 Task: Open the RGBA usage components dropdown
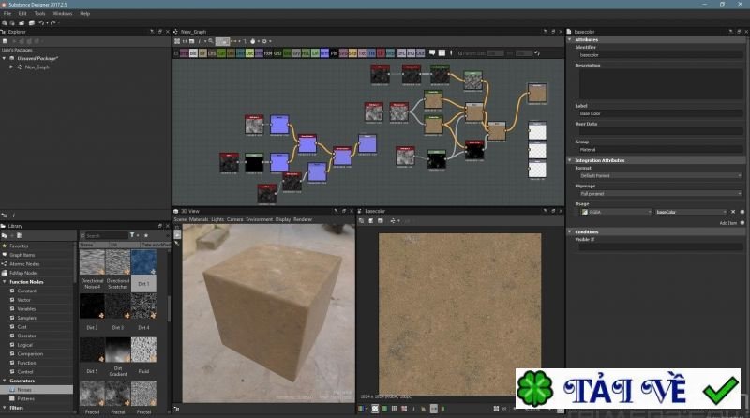[x=615, y=212]
